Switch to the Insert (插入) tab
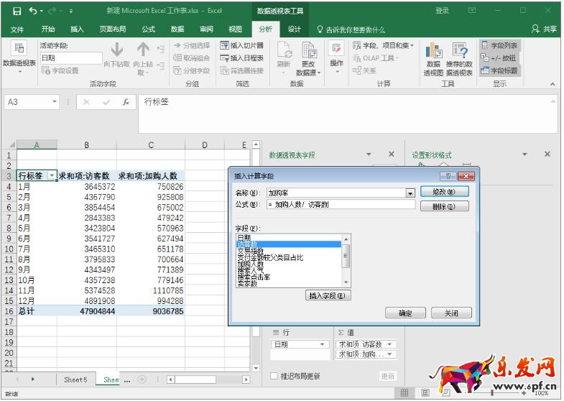Image resolution: width=564 pixels, height=401 pixels. tap(77, 29)
